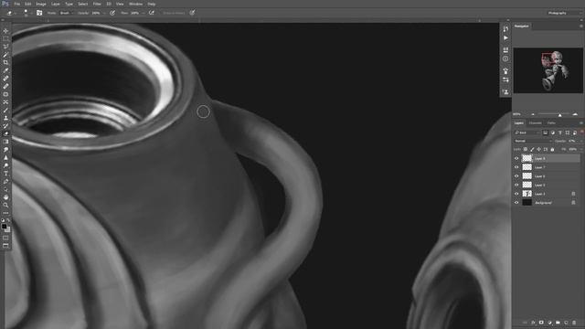Open the brush settings panel icon
Image resolution: width=585 pixels, height=329 pixels.
[x=39, y=13]
